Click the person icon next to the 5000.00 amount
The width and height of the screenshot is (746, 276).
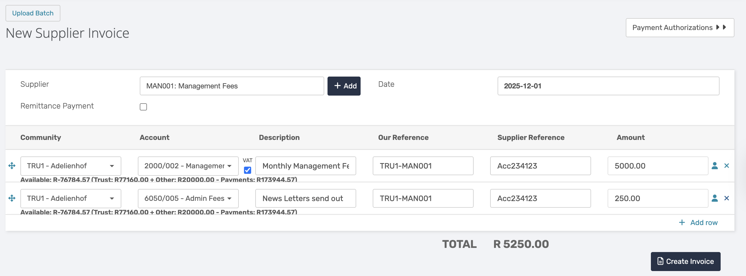click(x=714, y=166)
